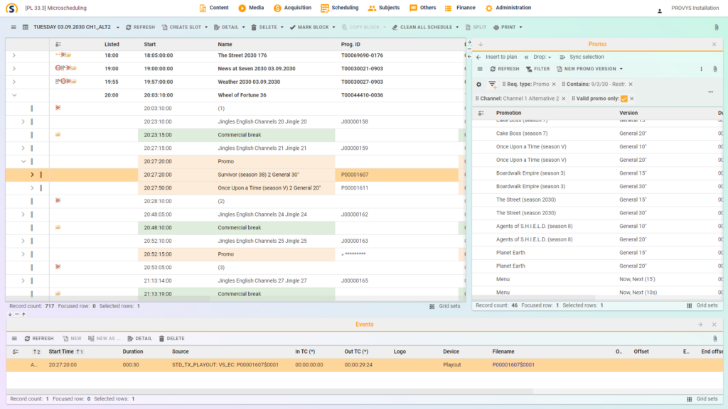Open Grid sets of the schedule grid
Screen dimensions: 728x409
(445, 306)
